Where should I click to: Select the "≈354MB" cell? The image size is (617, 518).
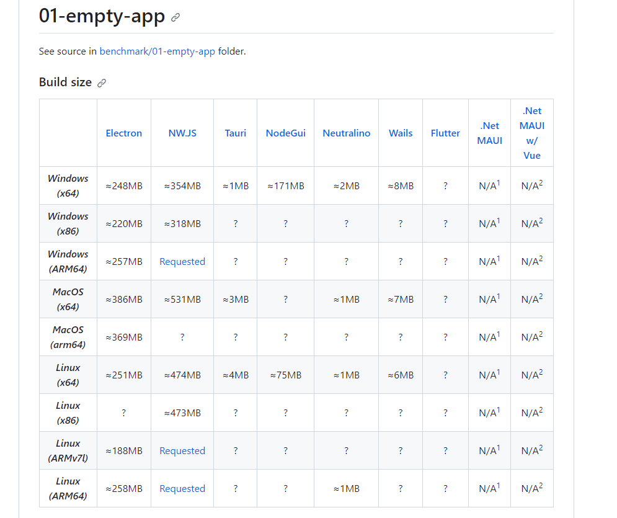tap(182, 185)
